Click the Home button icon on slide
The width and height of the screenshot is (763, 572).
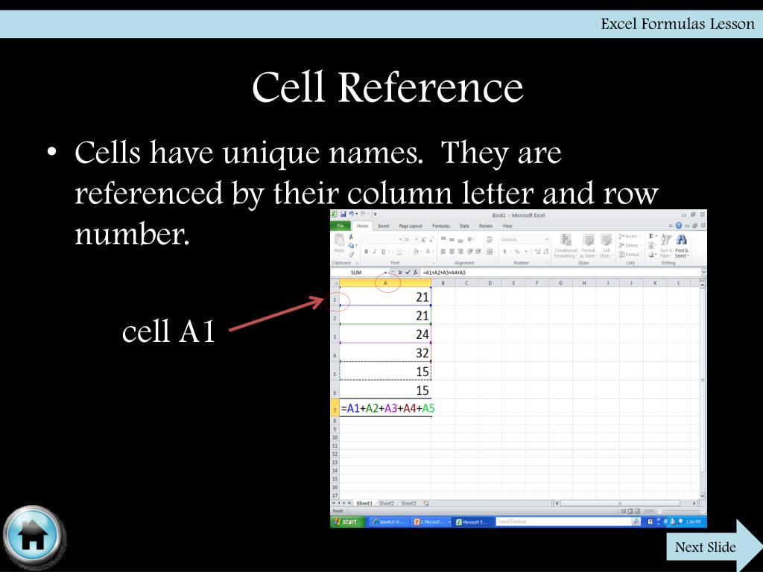tap(33, 536)
